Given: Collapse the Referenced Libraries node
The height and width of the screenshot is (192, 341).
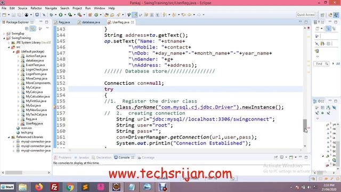Looking at the screenshot, I should pyautogui.click(x=9, y=137).
